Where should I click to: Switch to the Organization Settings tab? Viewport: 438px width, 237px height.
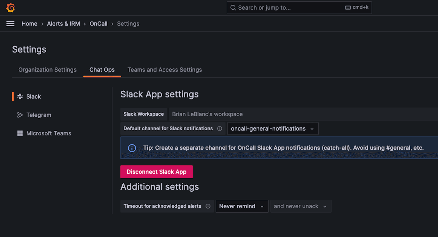47,70
